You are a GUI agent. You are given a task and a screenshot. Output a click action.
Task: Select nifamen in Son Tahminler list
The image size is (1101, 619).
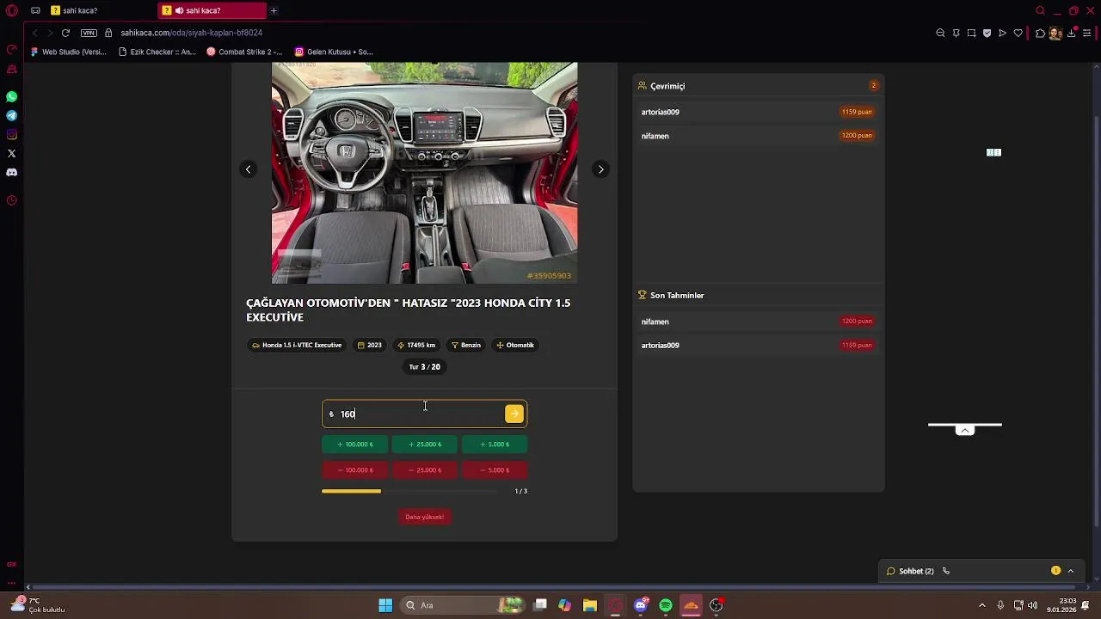(758, 322)
